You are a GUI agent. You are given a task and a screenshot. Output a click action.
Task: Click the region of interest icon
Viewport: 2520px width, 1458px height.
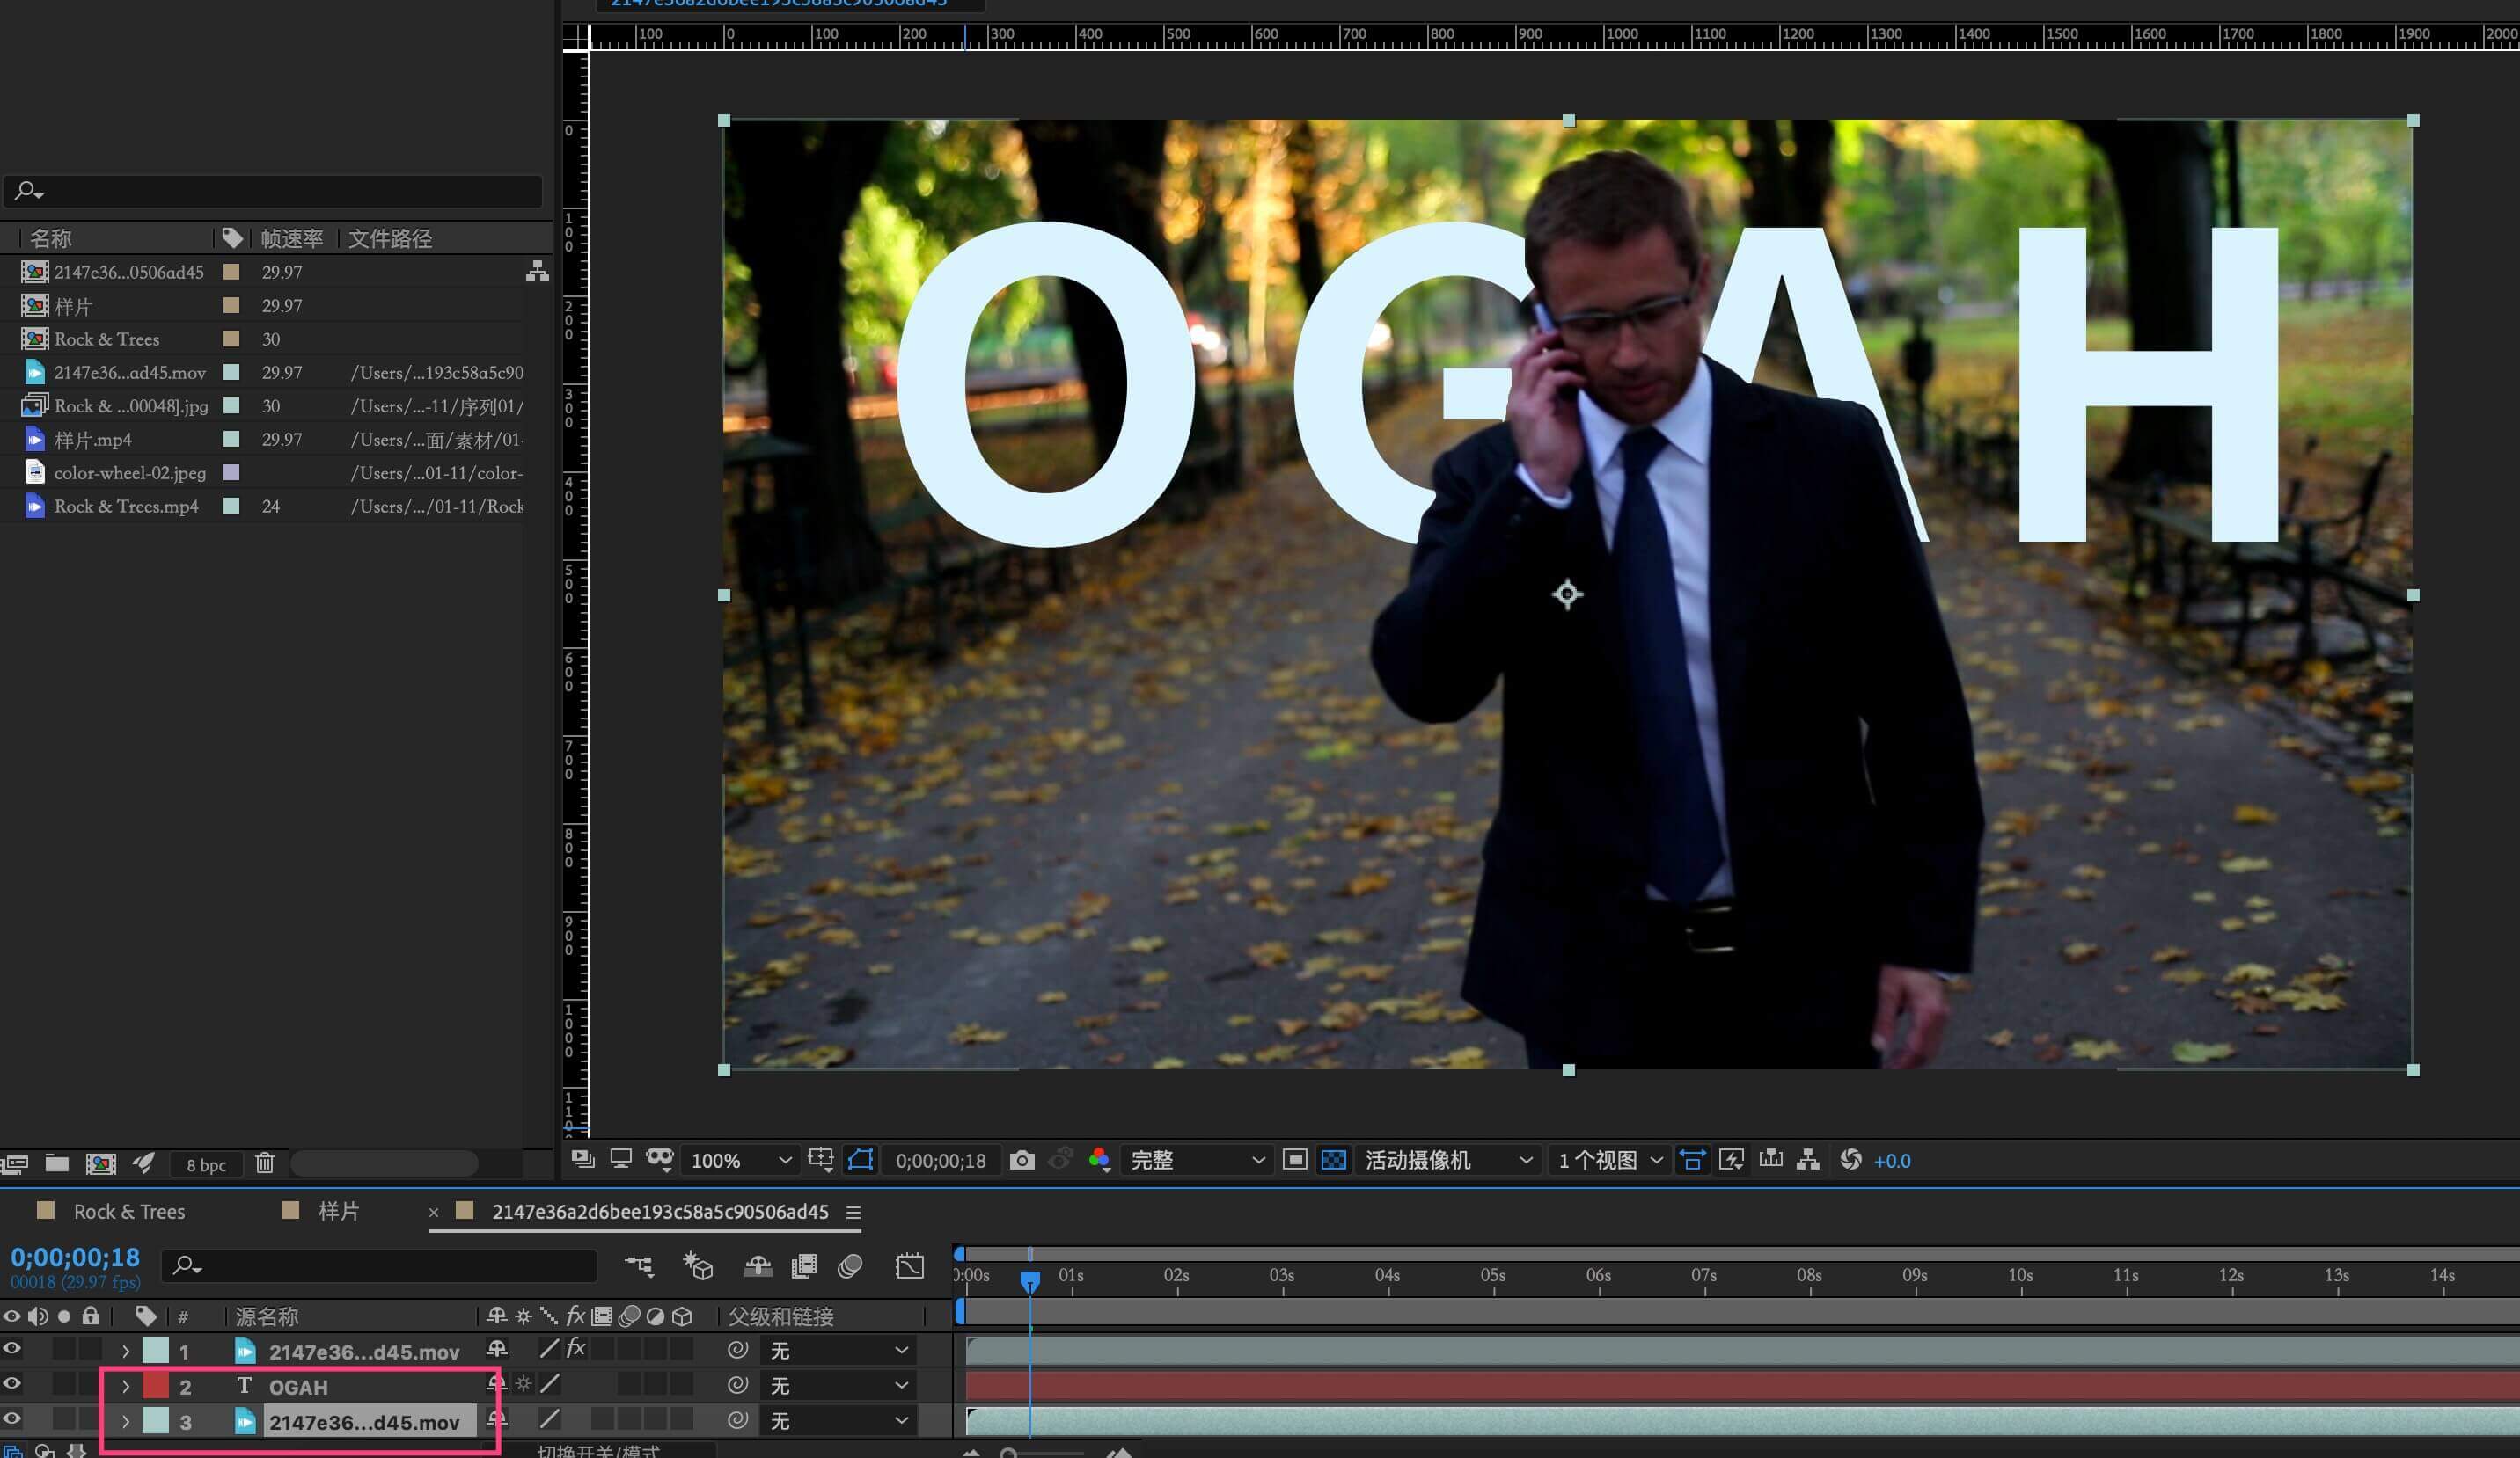point(1294,1160)
